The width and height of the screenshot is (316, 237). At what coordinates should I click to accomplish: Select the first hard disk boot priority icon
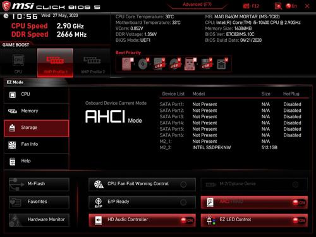(127, 64)
